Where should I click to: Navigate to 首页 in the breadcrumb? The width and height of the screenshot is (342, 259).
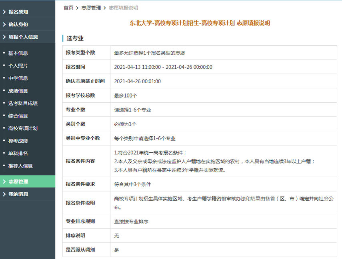[x=68, y=7]
